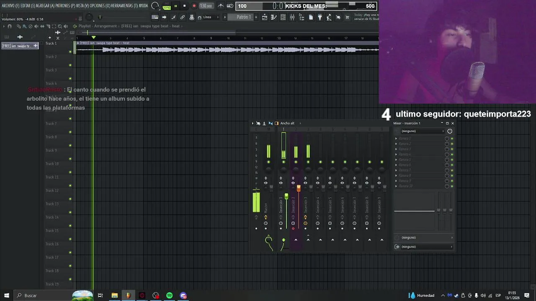
Task: Open Spotify from the taskbar
Action: [169, 296]
